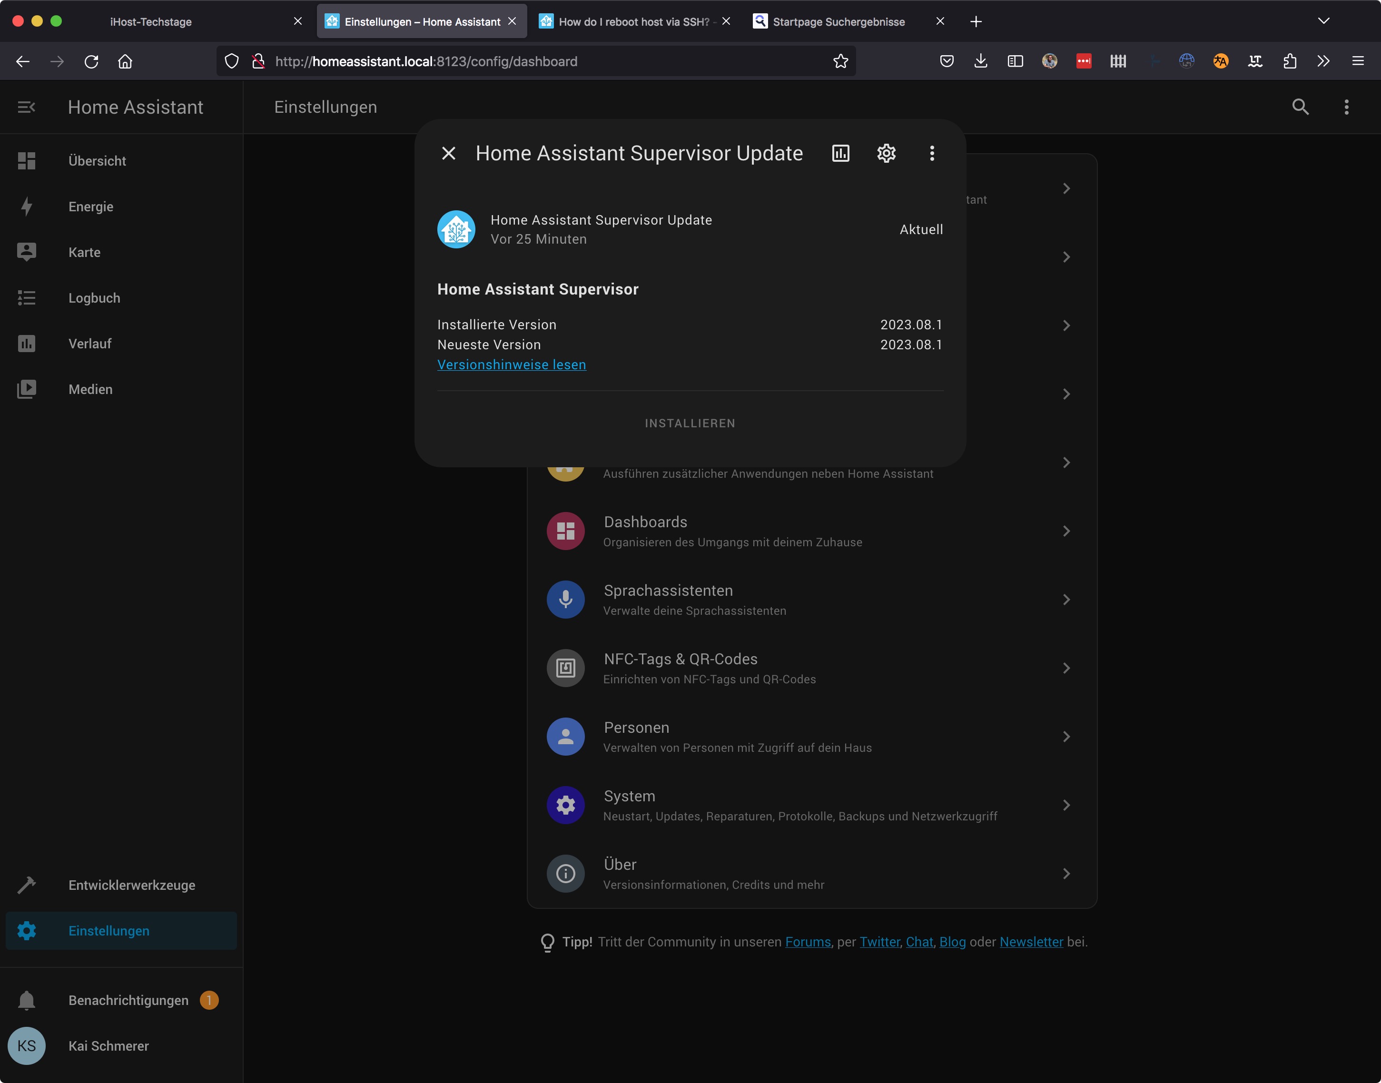Open Benachrichtigungen bell in sidebar
Viewport: 1381px width, 1083px height.
(27, 1000)
